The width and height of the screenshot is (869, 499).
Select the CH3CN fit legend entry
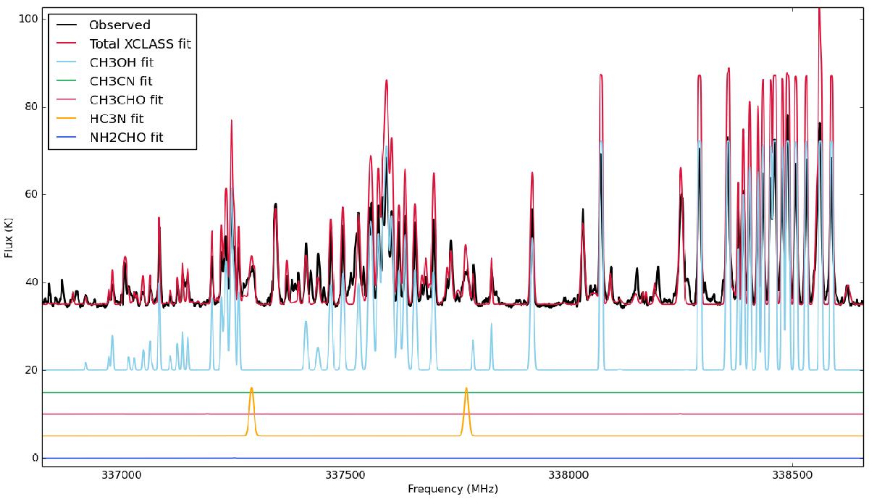pos(125,81)
